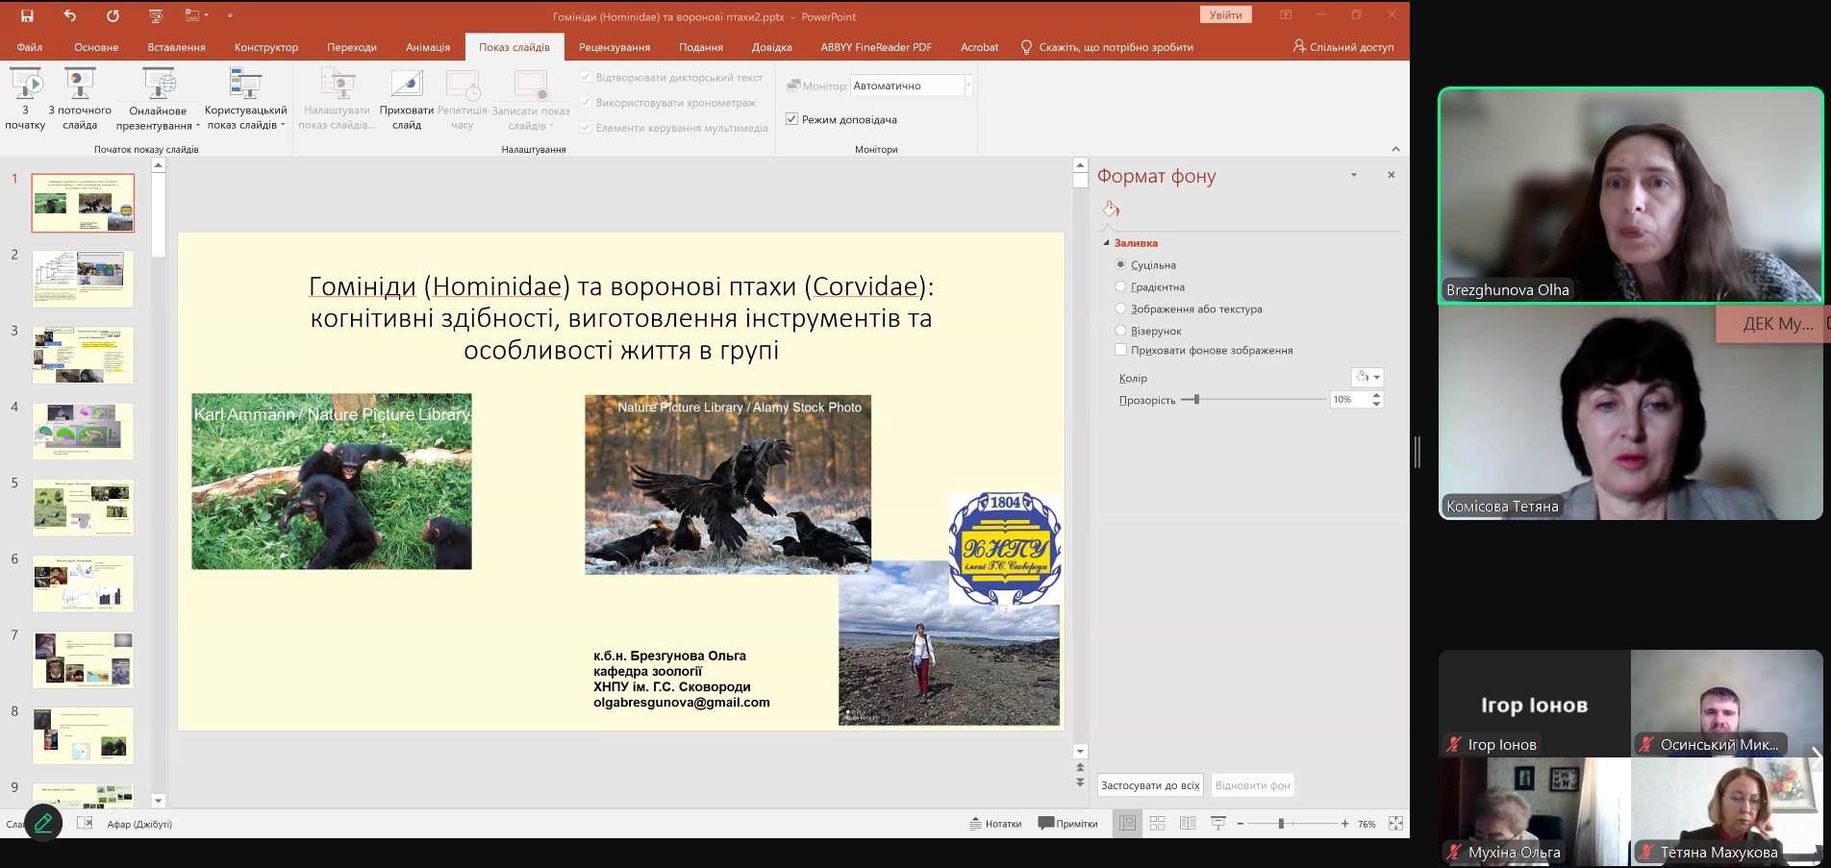This screenshot has height=868, width=1831.
Task: Switch to 'Вставлення' ribbon tab
Action: click(177, 47)
